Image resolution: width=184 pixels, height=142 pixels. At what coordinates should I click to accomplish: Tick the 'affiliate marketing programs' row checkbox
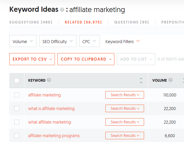pos(17,136)
